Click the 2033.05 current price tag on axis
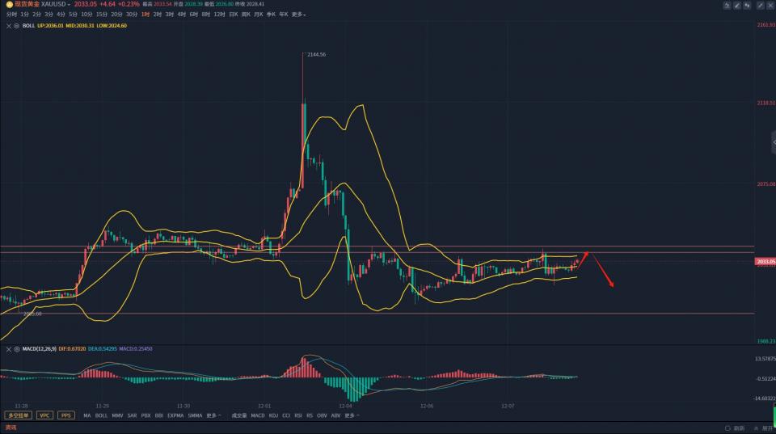Viewport: 776px width, 434px height. point(765,261)
